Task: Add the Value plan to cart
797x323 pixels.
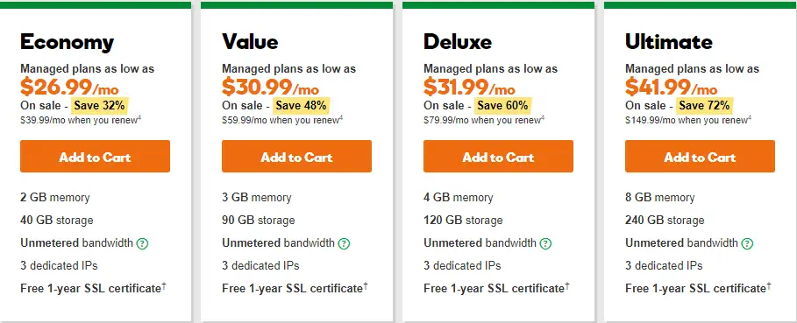Action: pos(296,156)
